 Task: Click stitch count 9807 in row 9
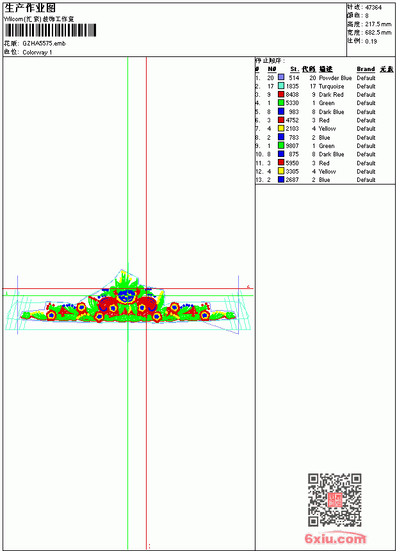(292, 145)
